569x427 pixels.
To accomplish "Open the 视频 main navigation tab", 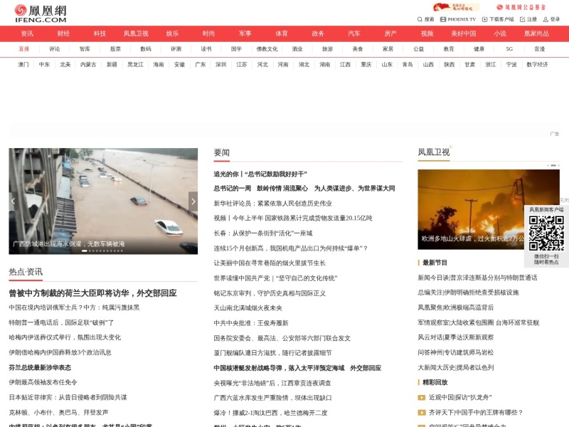I will pos(427,33).
